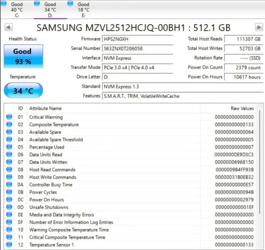Click the drive title SAMSUNG MZVL2512HCJQ-00BH1
The width and height of the screenshot is (265, 250).
pyautogui.click(x=111, y=27)
